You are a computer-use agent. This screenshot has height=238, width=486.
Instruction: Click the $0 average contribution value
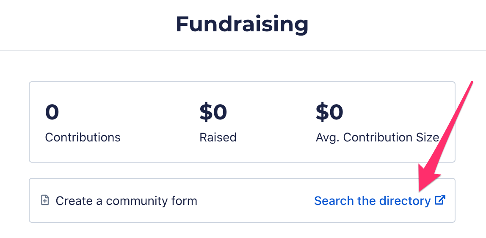coord(329,112)
